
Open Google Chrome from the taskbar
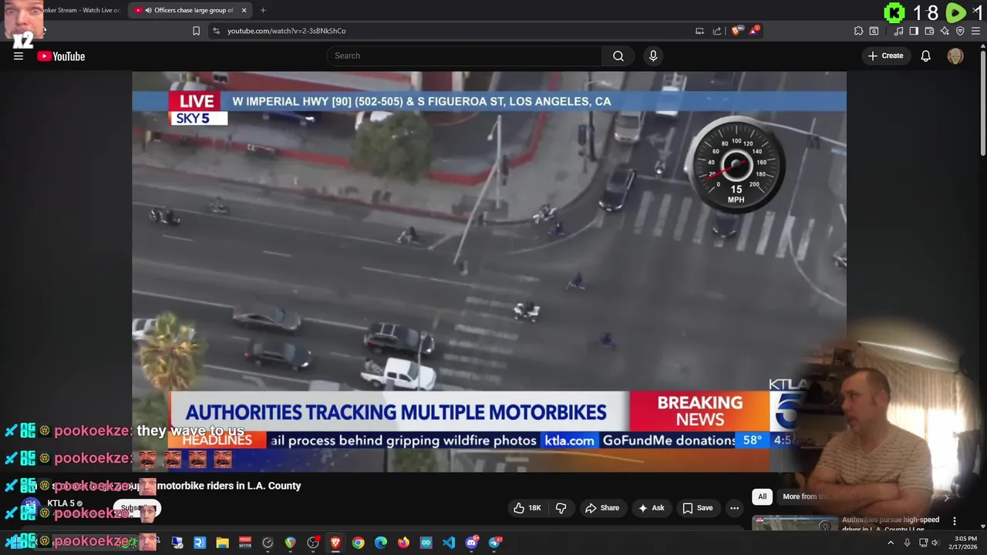[x=358, y=543]
